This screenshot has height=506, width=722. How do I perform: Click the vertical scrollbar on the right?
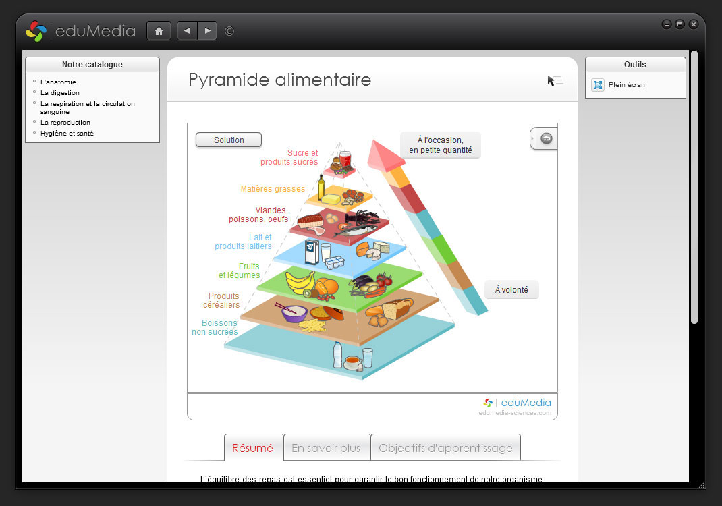[694, 189]
